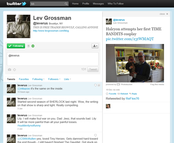174x143 pixels.
Task: Open the Home menu item
Action: pos(75,4)
